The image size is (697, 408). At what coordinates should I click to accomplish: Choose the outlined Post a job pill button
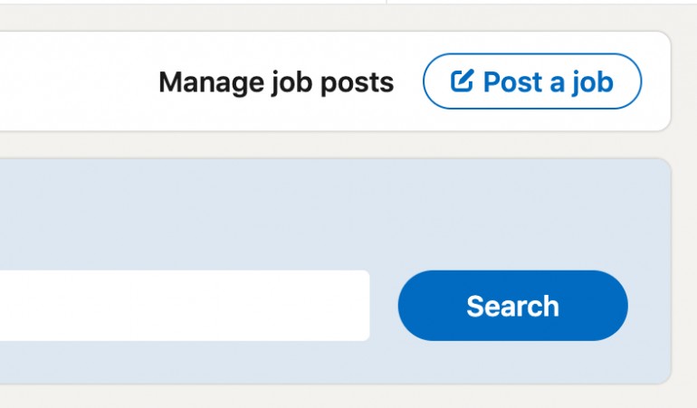click(x=532, y=81)
